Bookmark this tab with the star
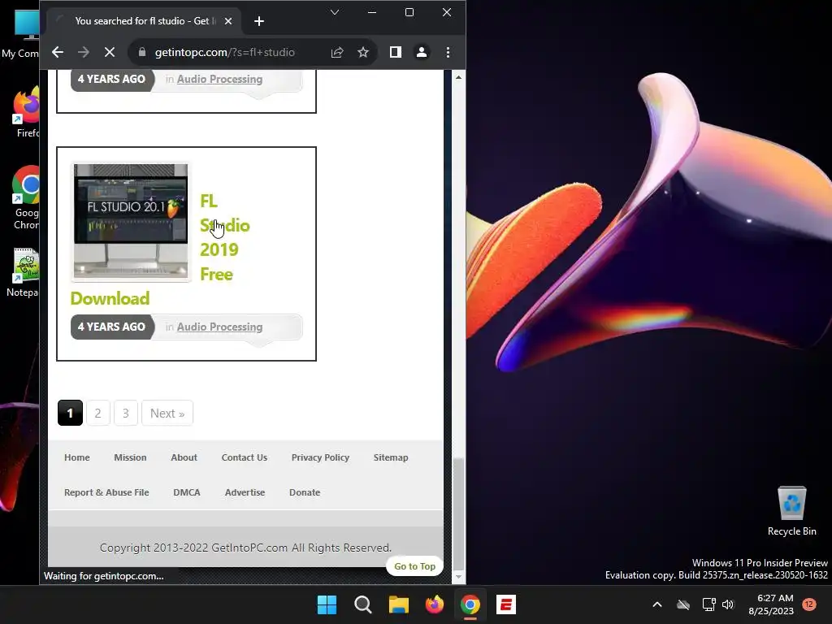The image size is (832, 624). [363, 52]
